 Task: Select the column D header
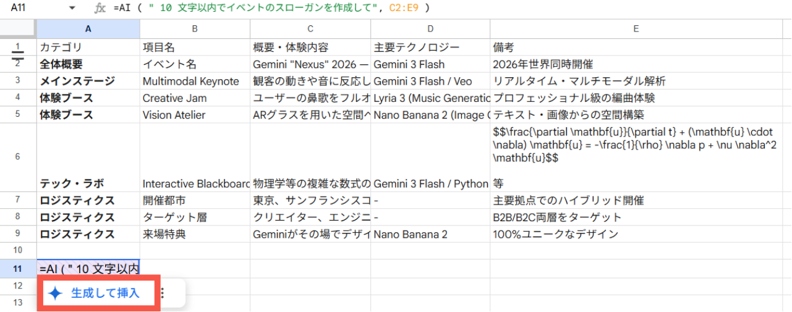click(430, 28)
